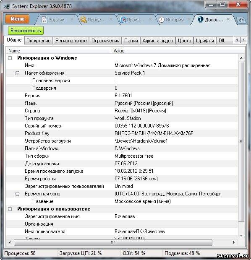Viewport: 251px width, 260px height.
Task: Select the Допол… tab
Action: coord(214,20)
